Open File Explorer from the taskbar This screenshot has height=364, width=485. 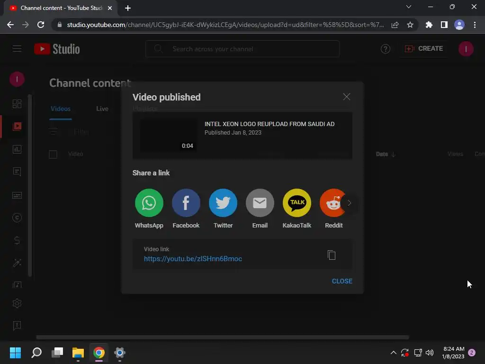(x=78, y=353)
